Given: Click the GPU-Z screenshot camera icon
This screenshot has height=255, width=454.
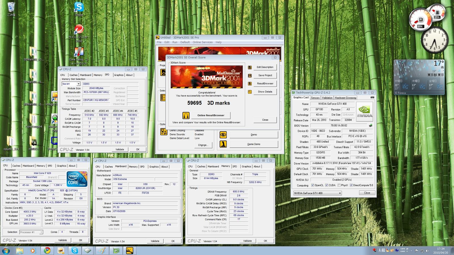Looking at the screenshot, I should pos(372,97).
